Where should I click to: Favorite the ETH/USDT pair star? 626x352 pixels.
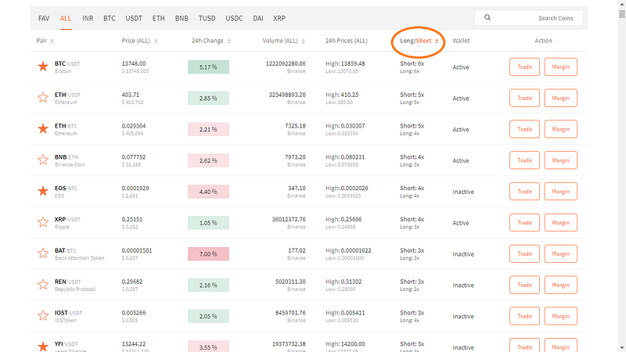(43, 98)
